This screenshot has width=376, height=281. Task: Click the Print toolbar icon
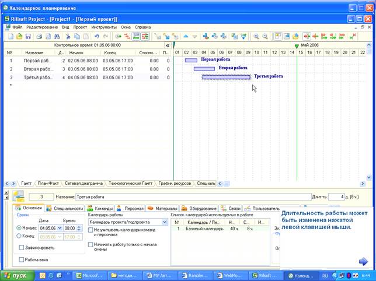tap(39, 36)
